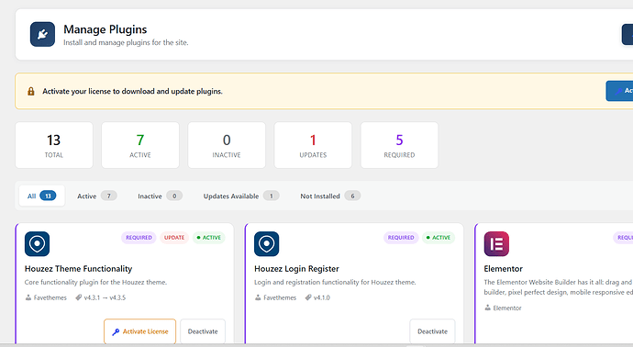Click 'Install and manage plugins for the site' subtitle
The width and height of the screenshot is (633, 347).
126,42
